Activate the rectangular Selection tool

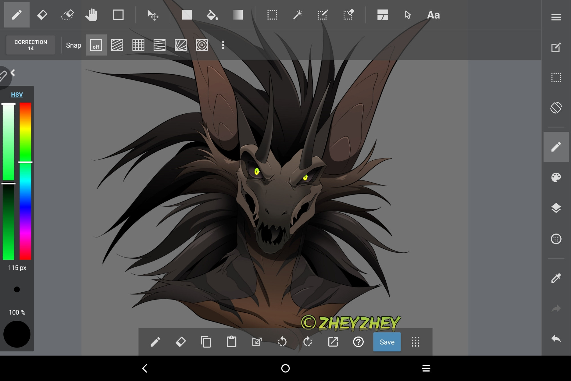(272, 15)
